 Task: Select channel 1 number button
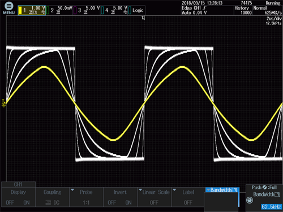[24, 10]
